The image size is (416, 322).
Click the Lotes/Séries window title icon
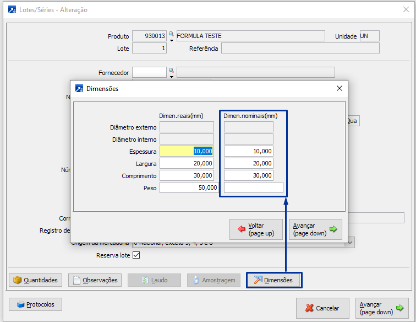12,10
